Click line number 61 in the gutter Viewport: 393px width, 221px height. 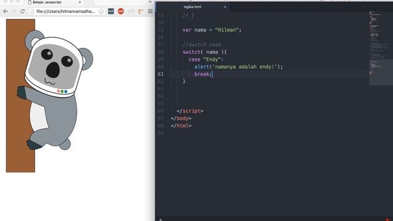coord(161,74)
